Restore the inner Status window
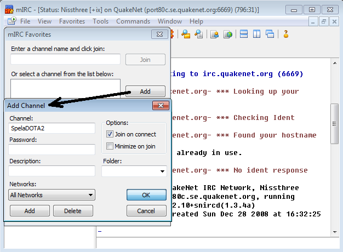 pyautogui.click(x=324, y=21)
